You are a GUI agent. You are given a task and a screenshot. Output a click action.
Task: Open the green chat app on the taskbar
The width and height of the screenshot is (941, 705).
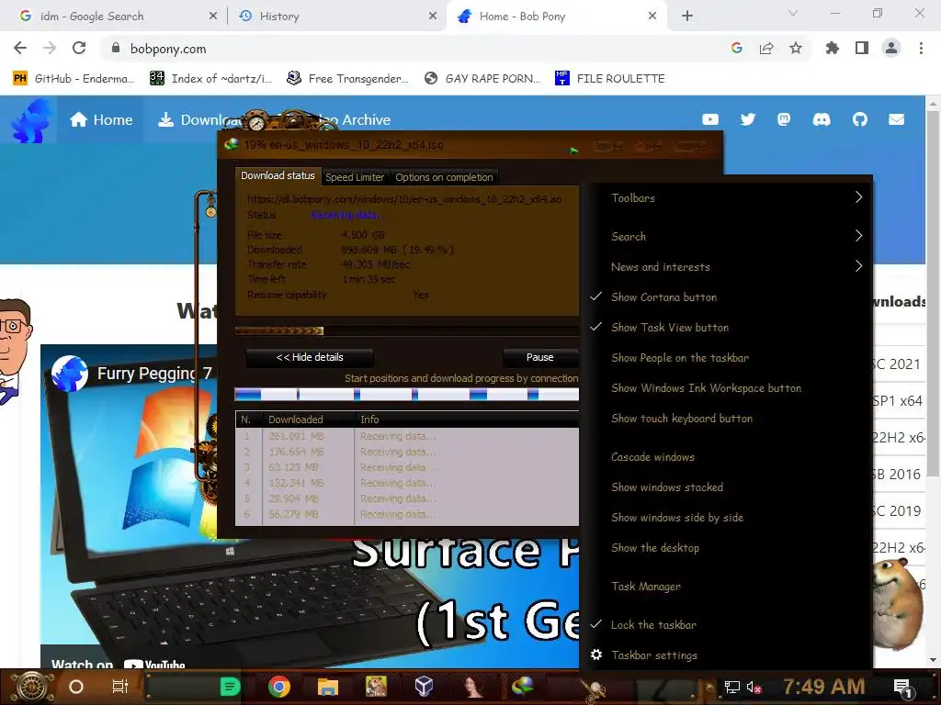pyautogui.click(x=230, y=687)
